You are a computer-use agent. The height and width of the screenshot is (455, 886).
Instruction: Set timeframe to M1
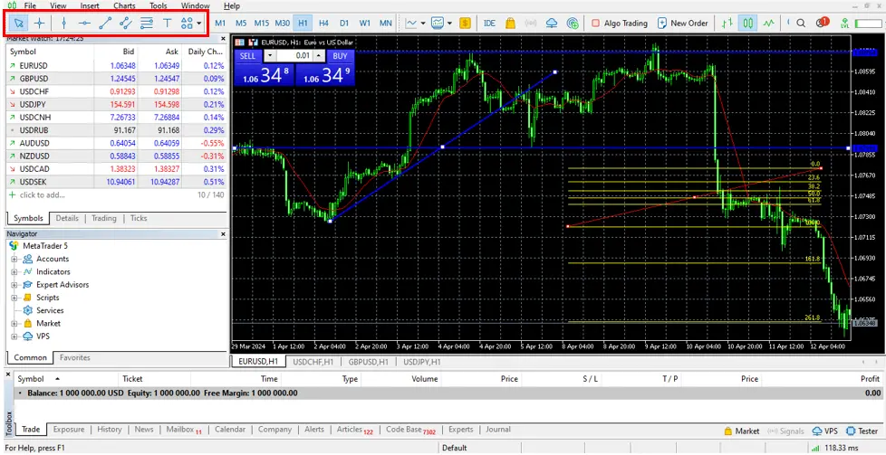220,24
